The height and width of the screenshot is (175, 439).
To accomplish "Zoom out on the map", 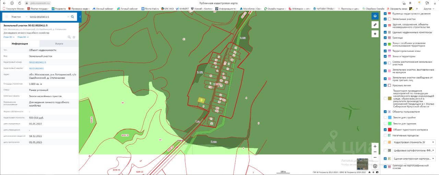I will click(x=375, y=157).
